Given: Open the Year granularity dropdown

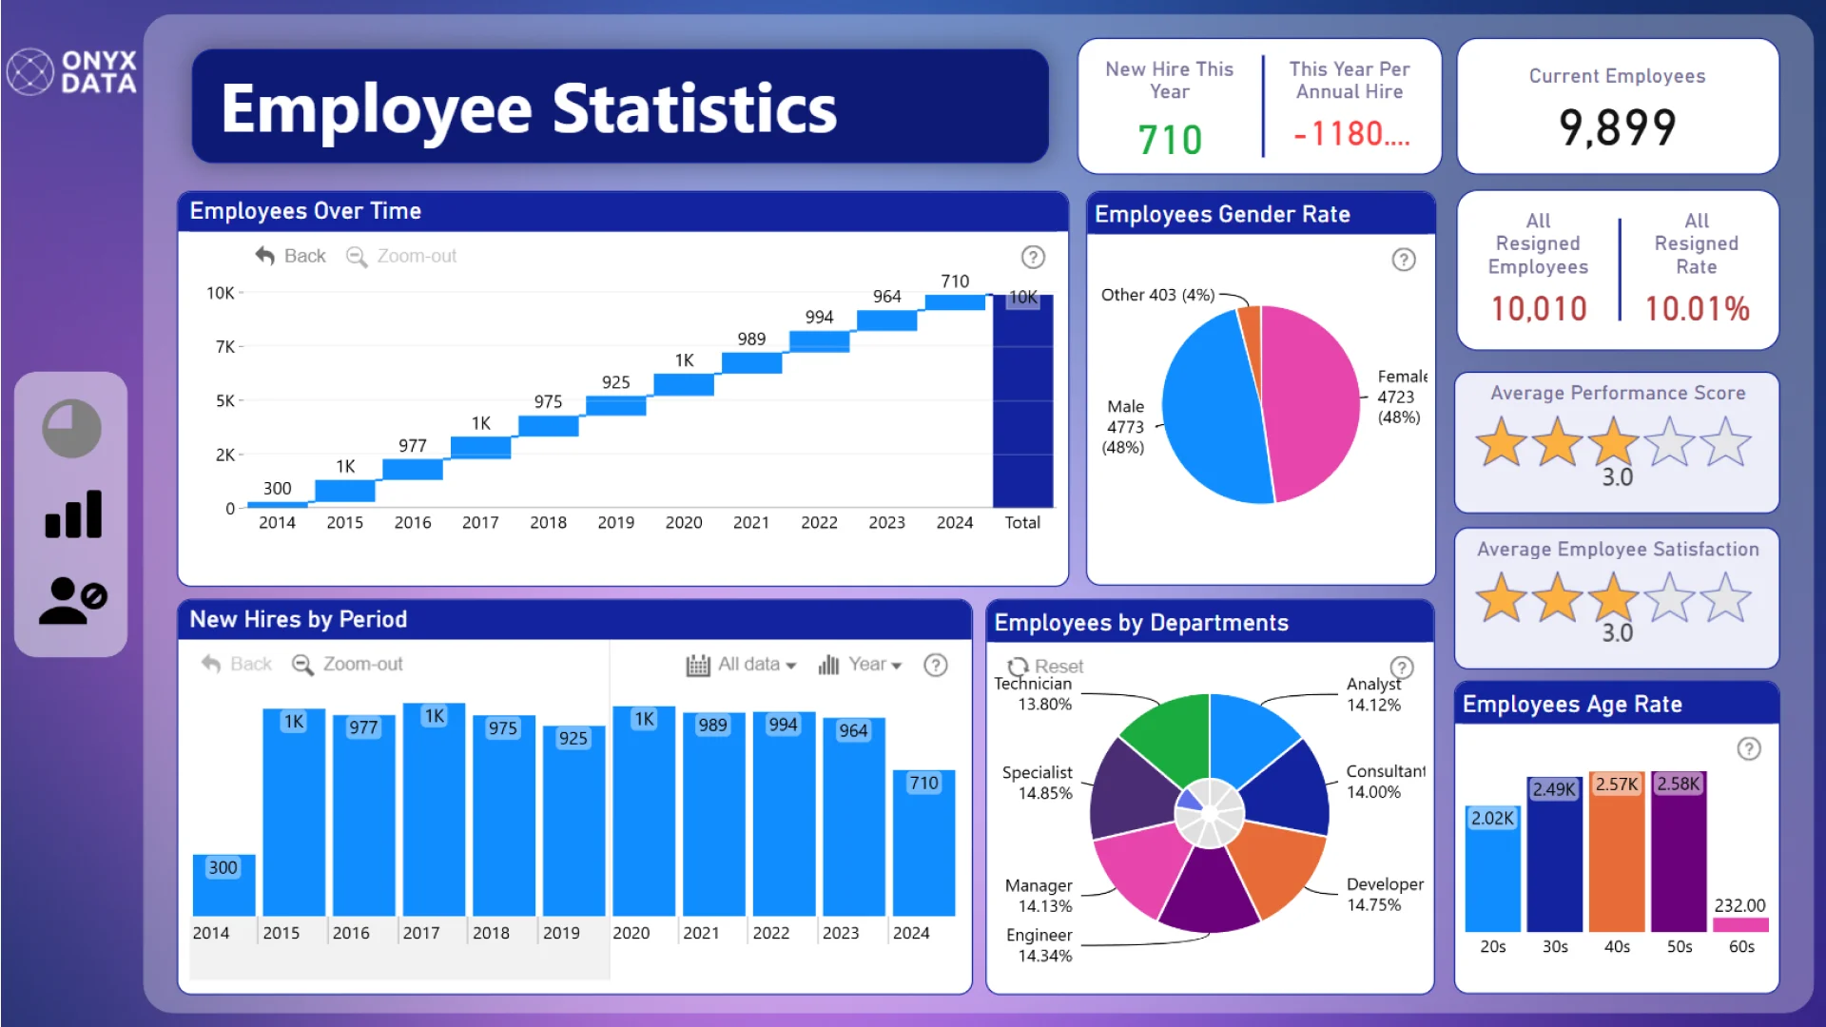Looking at the screenshot, I should pyautogui.click(x=860, y=665).
